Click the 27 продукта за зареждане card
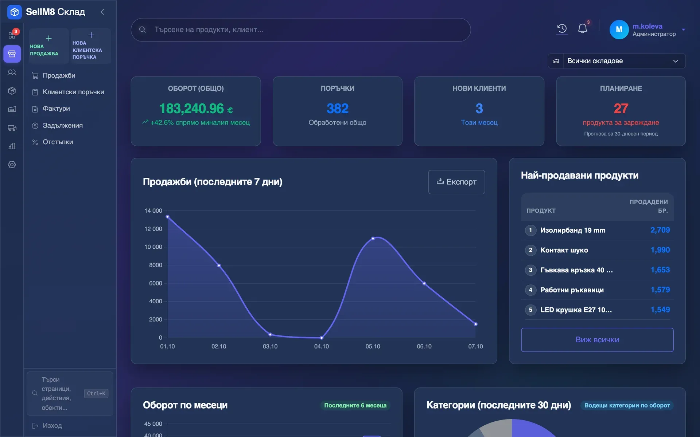 click(x=621, y=111)
